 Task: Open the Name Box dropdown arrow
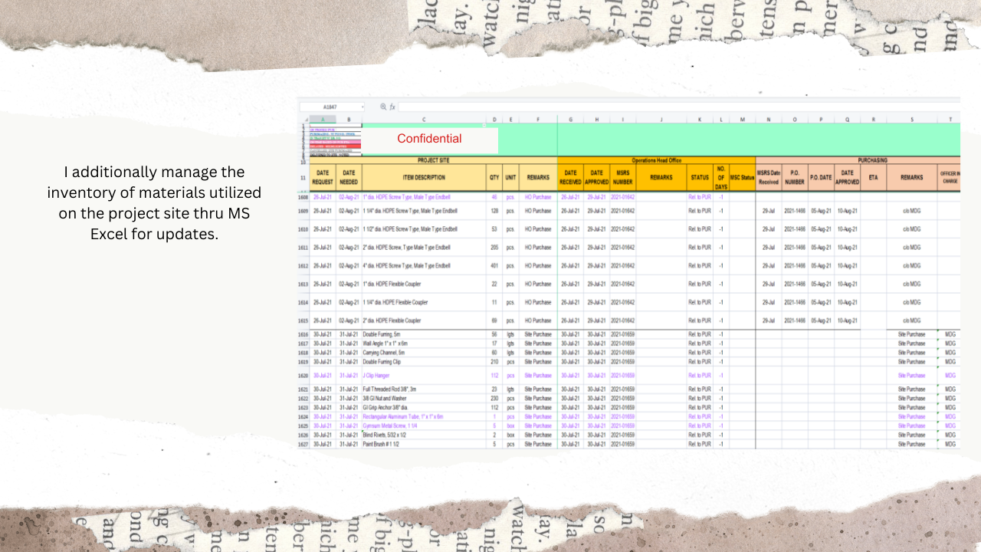361,107
